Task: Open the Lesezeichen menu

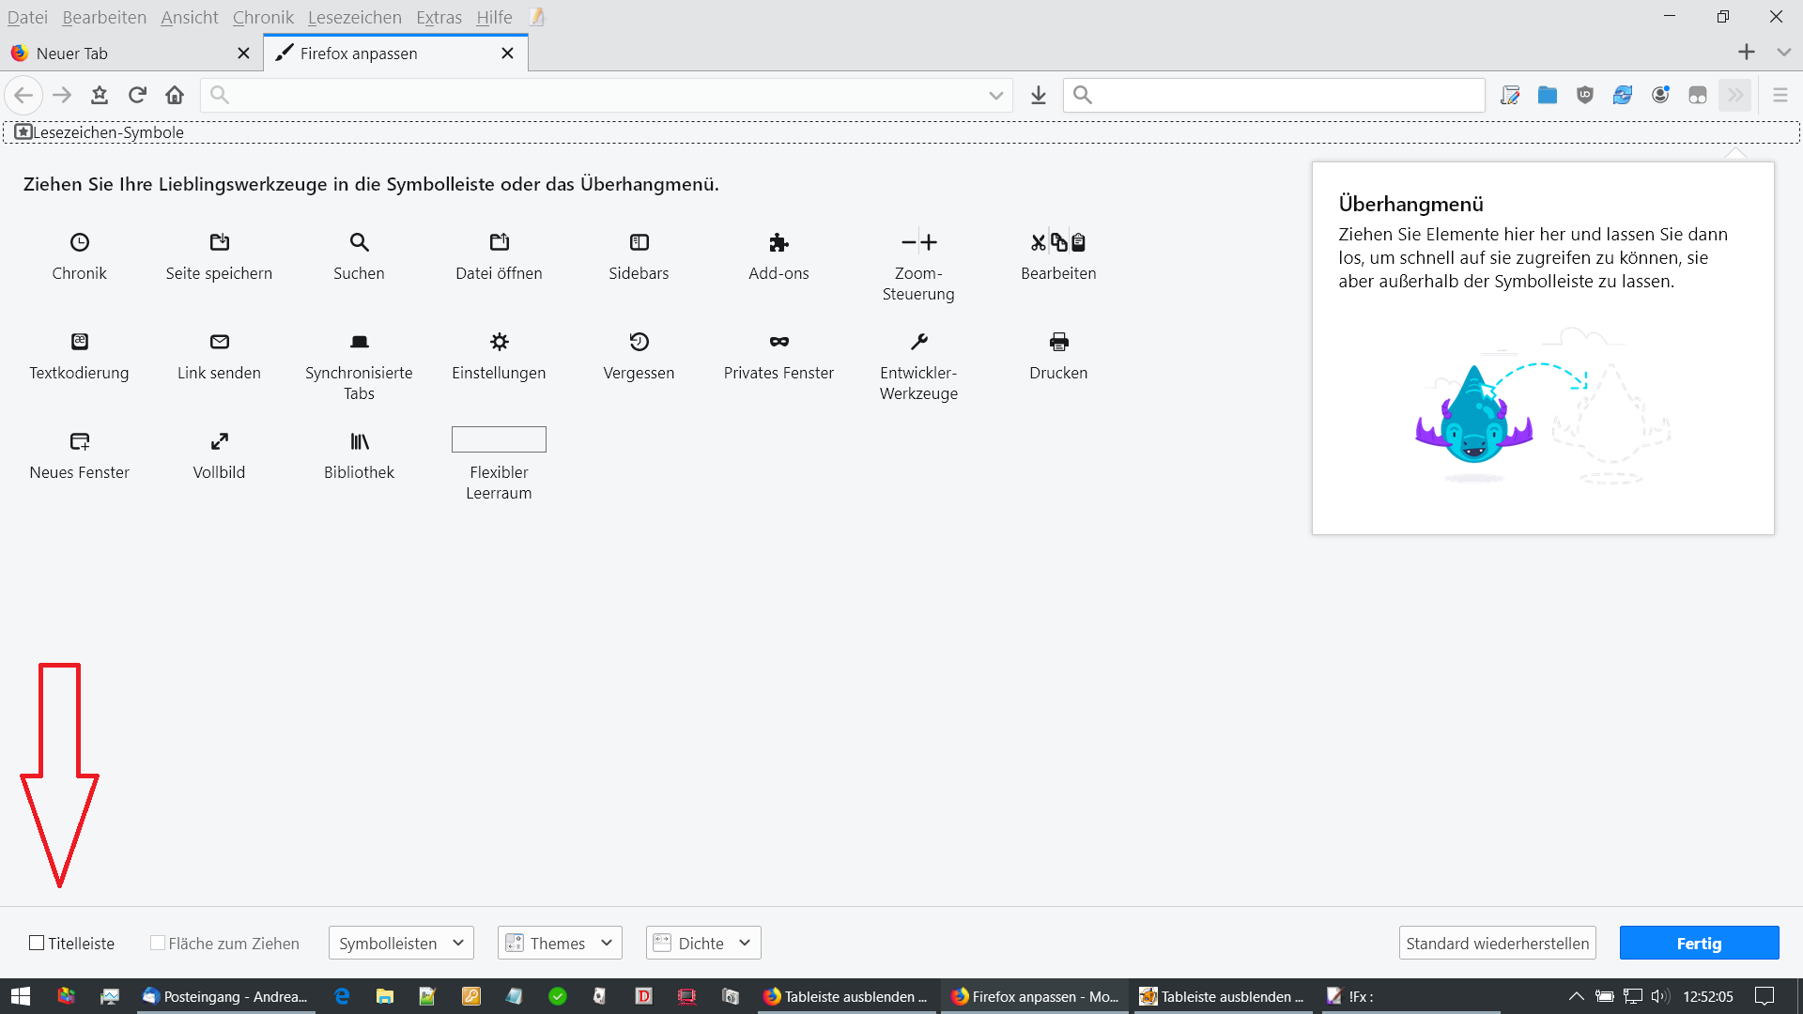Action: pyautogui.click(x=354, y=17)
